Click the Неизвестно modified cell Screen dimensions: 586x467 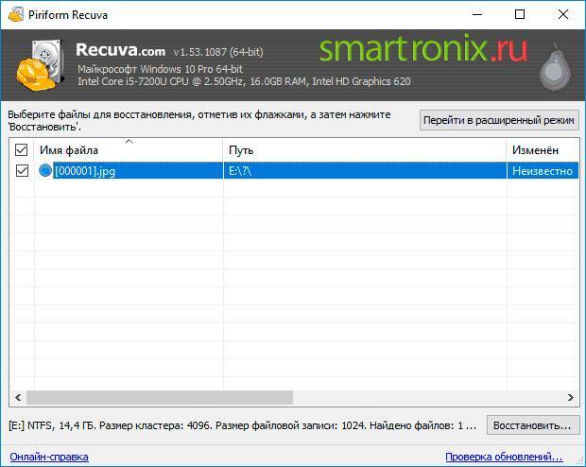tap(543, 171)
